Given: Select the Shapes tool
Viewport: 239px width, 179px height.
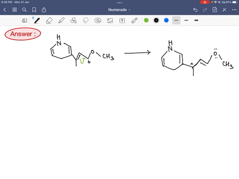Looking at the screenshot, I should [74, 20].
